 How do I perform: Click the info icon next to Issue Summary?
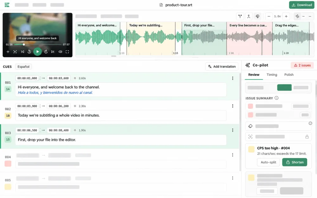click(276, 98)
